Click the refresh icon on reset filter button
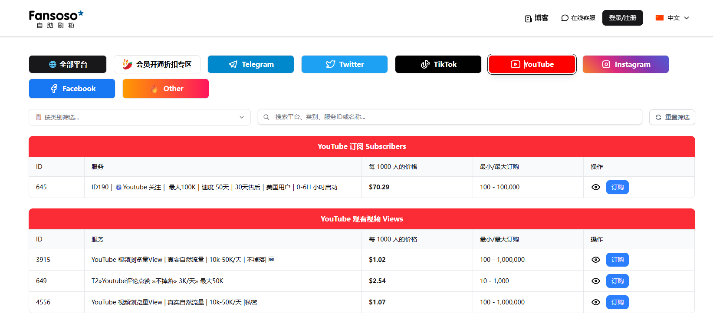 (x=658, y=117)
